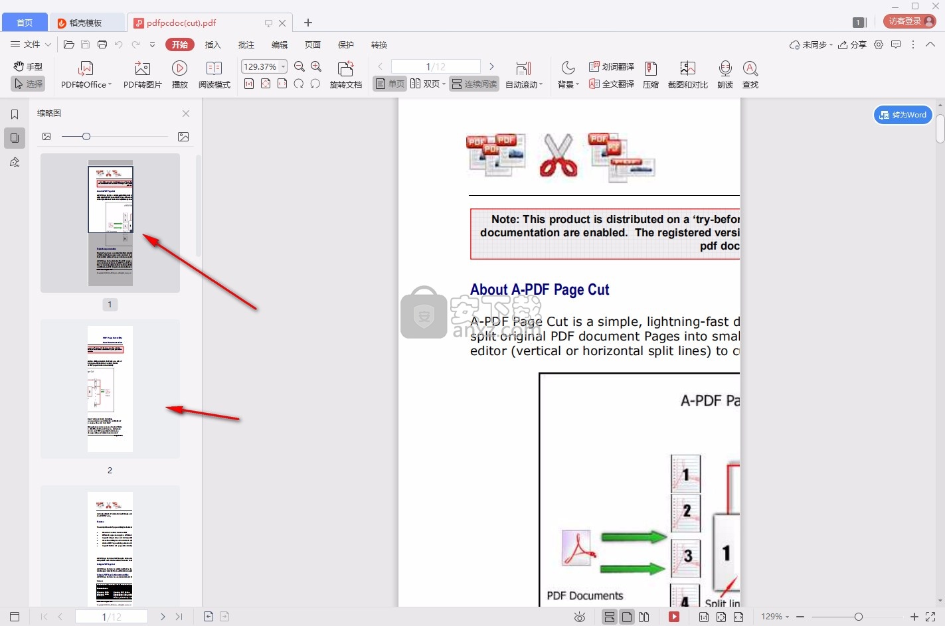Screen dimensions: 945x626
Task: Select the page 2 thumbnail
Action: coord(110,389)
